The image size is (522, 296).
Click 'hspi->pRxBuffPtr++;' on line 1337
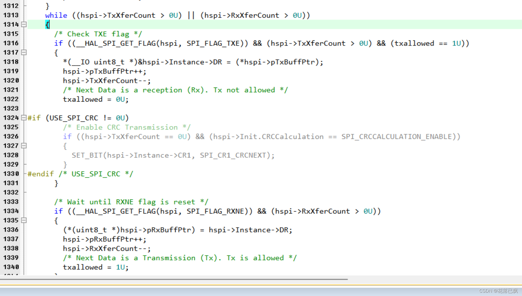[x=104, y=239]
